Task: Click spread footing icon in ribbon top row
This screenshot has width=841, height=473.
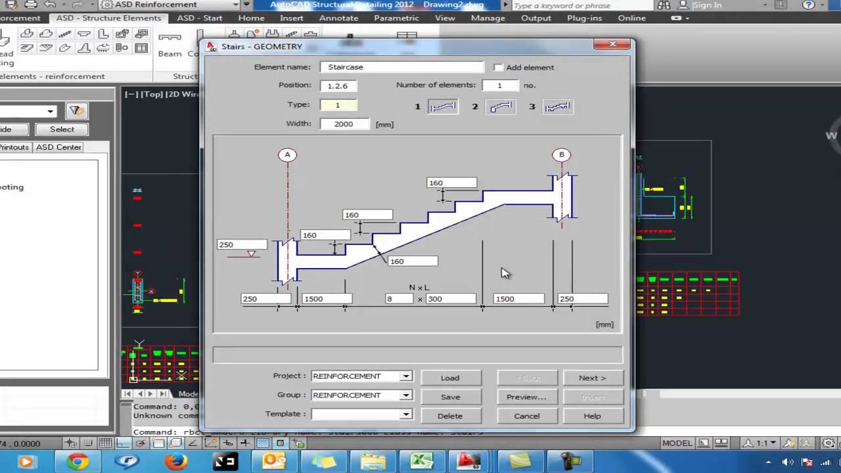Action: point(27,33)
